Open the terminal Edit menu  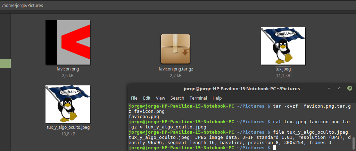147,98
